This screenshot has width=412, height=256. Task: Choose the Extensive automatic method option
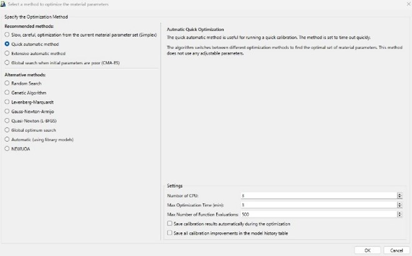[7, 54]
